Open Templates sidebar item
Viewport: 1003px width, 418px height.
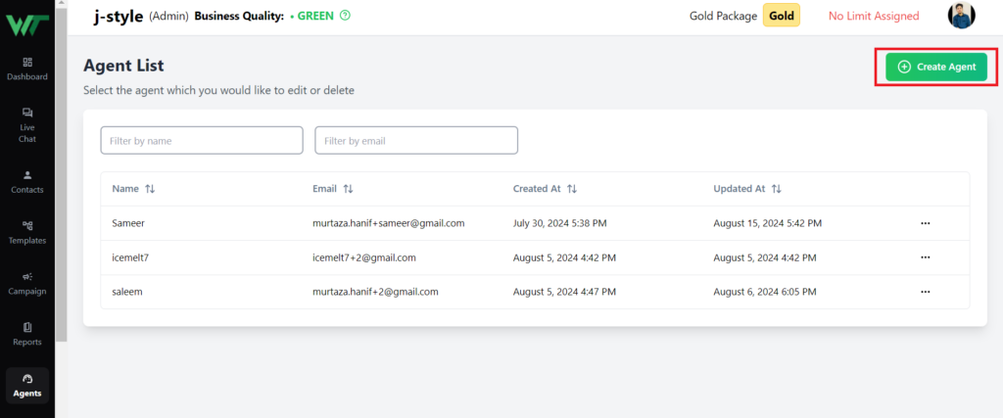tap(26, 233)
